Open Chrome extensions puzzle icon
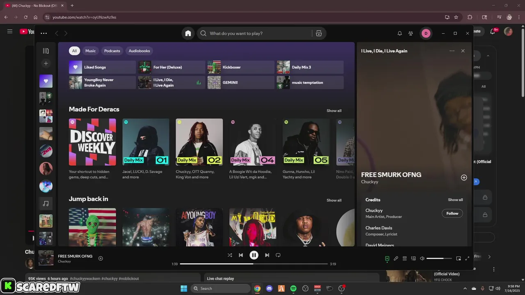The width and height of the screenshot is (525, 295). pos(470,17)
